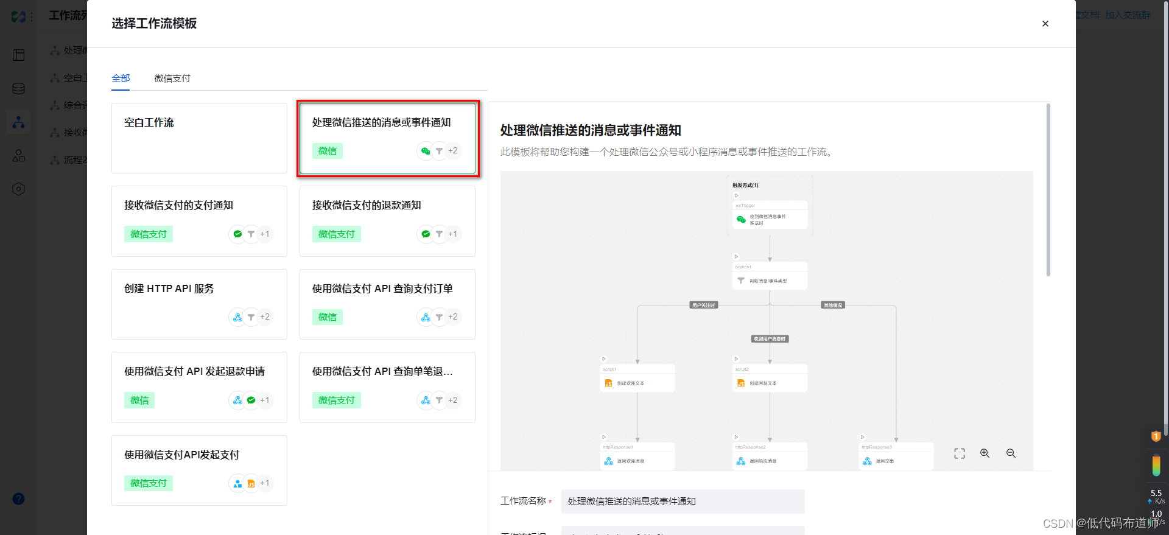Click the script2 创建回复文本 node
1169x535 pixels.
(x=770, y=379)
